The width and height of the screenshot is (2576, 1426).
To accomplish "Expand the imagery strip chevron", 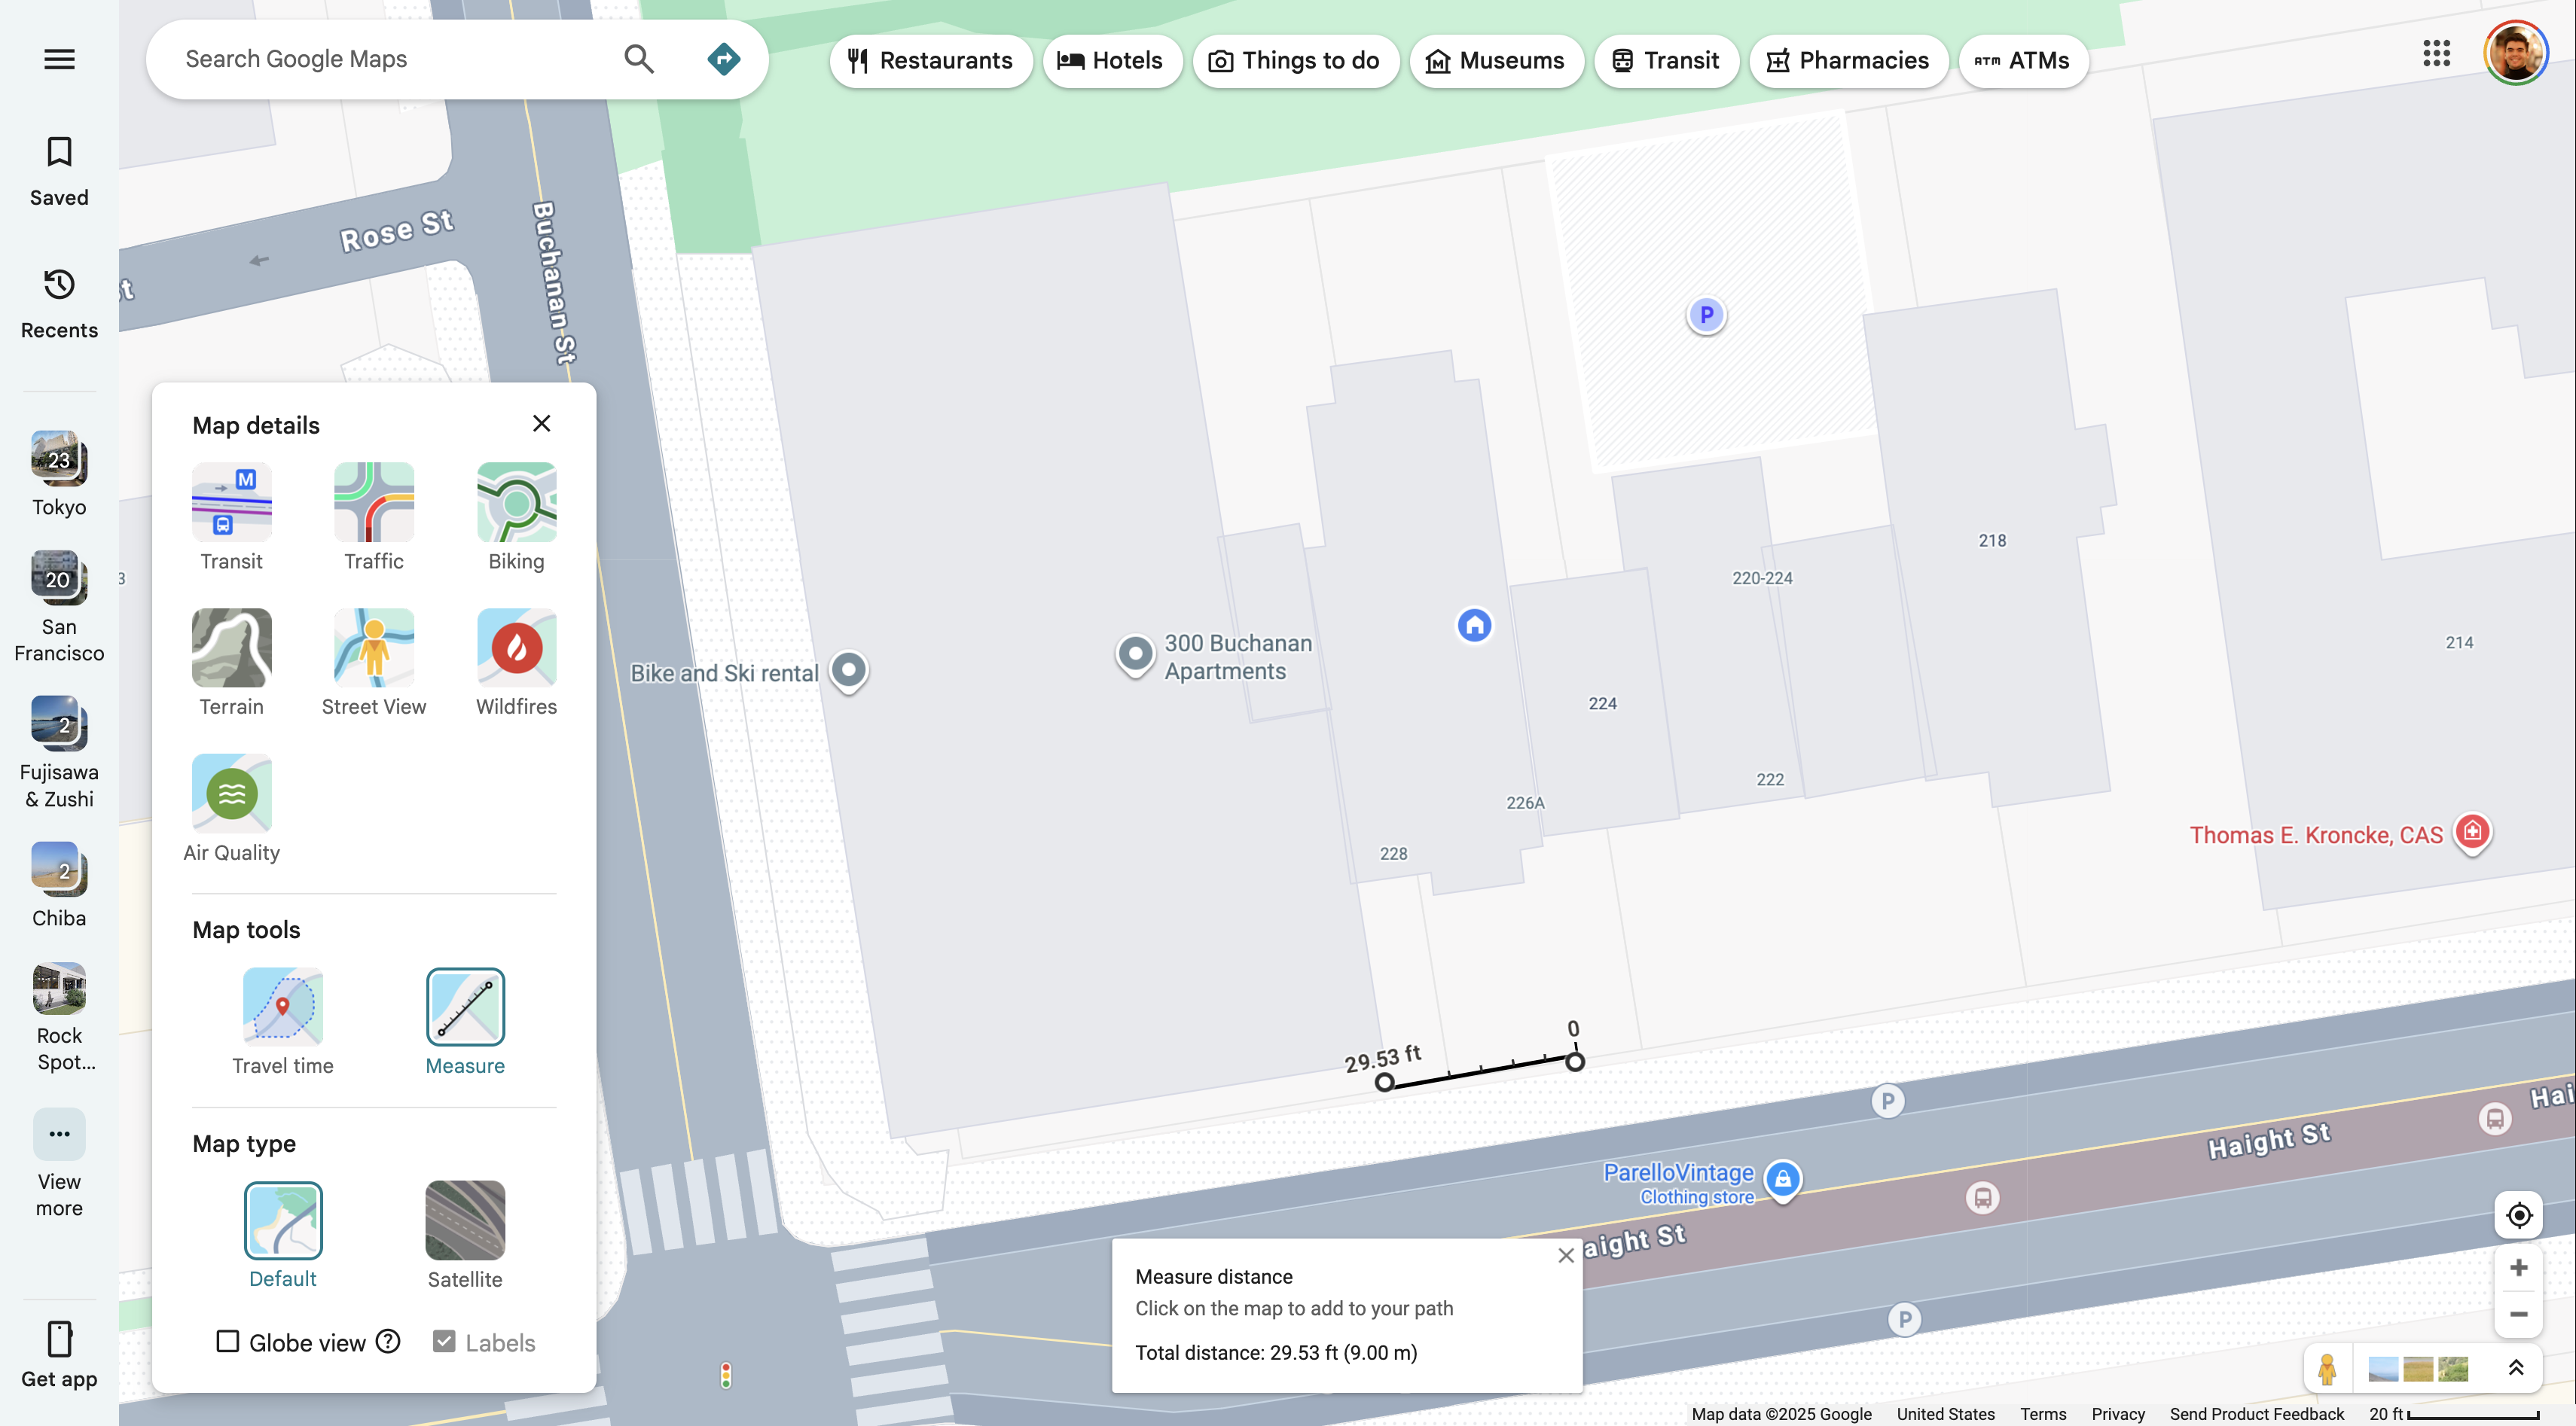I will 2516,1367.
